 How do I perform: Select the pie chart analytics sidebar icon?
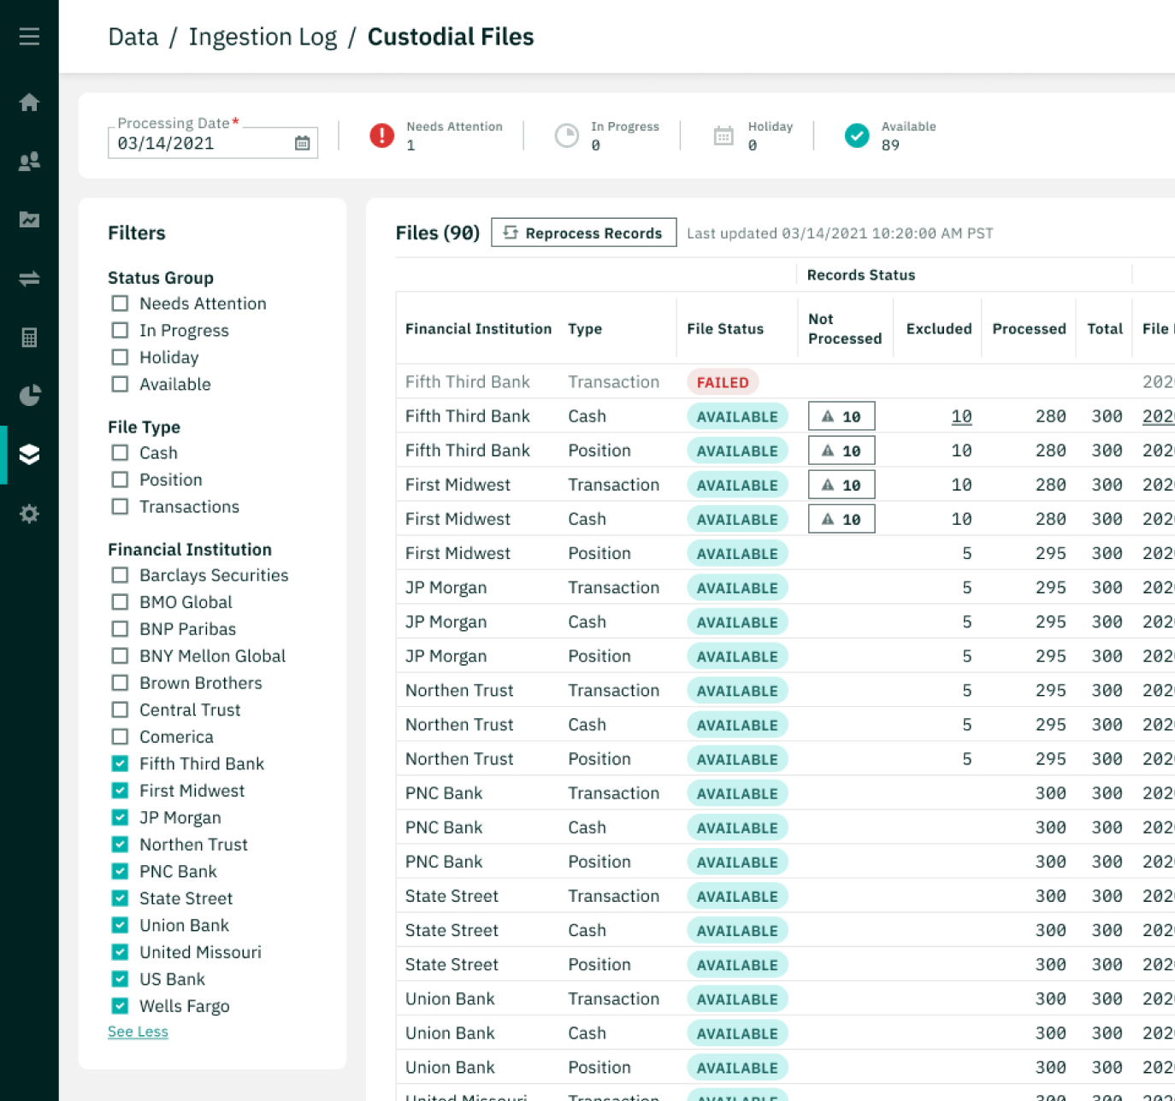[29, 395]
